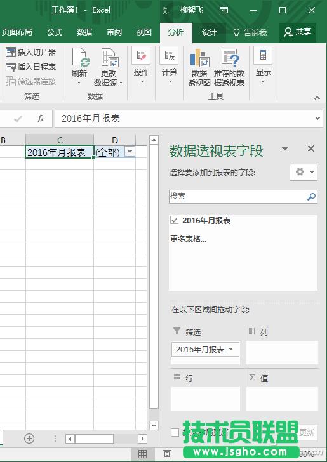This screenshot has width=327, height=462.
Task: Click Change Data Source (更改数据源) icon
Action: [110, 58]
